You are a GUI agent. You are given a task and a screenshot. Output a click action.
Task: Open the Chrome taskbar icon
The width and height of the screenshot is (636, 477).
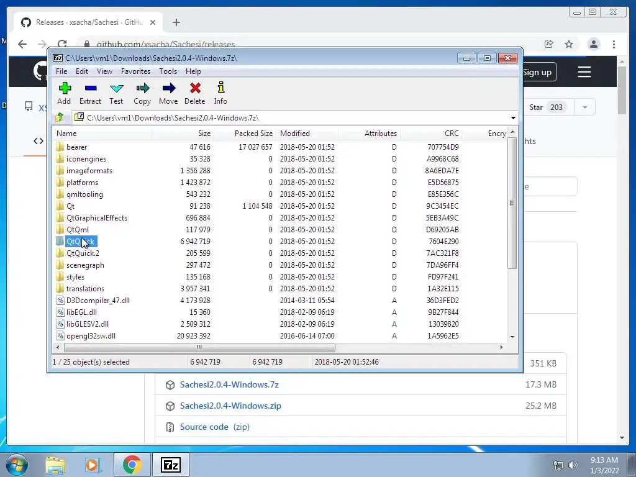point(132,465)
